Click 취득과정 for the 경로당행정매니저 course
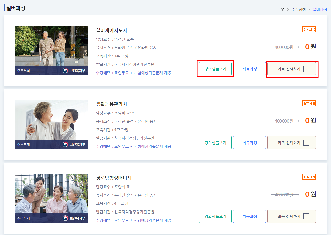Image resolution: width=331 pixels, height=235 pixels. pyautogui.click(x=249, y=216)
